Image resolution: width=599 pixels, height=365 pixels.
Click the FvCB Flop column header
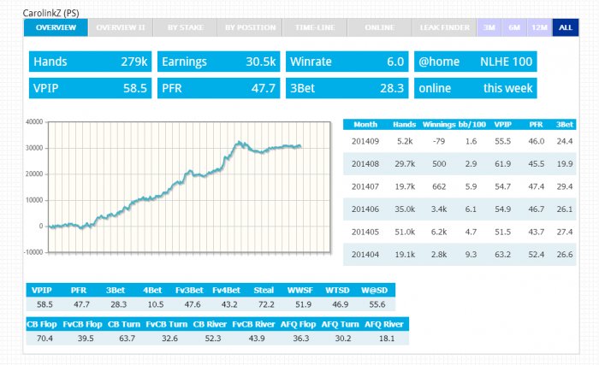click(82, 324)
